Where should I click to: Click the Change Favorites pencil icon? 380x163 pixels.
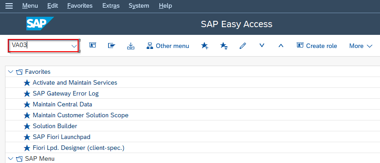(x=242, y=46)
